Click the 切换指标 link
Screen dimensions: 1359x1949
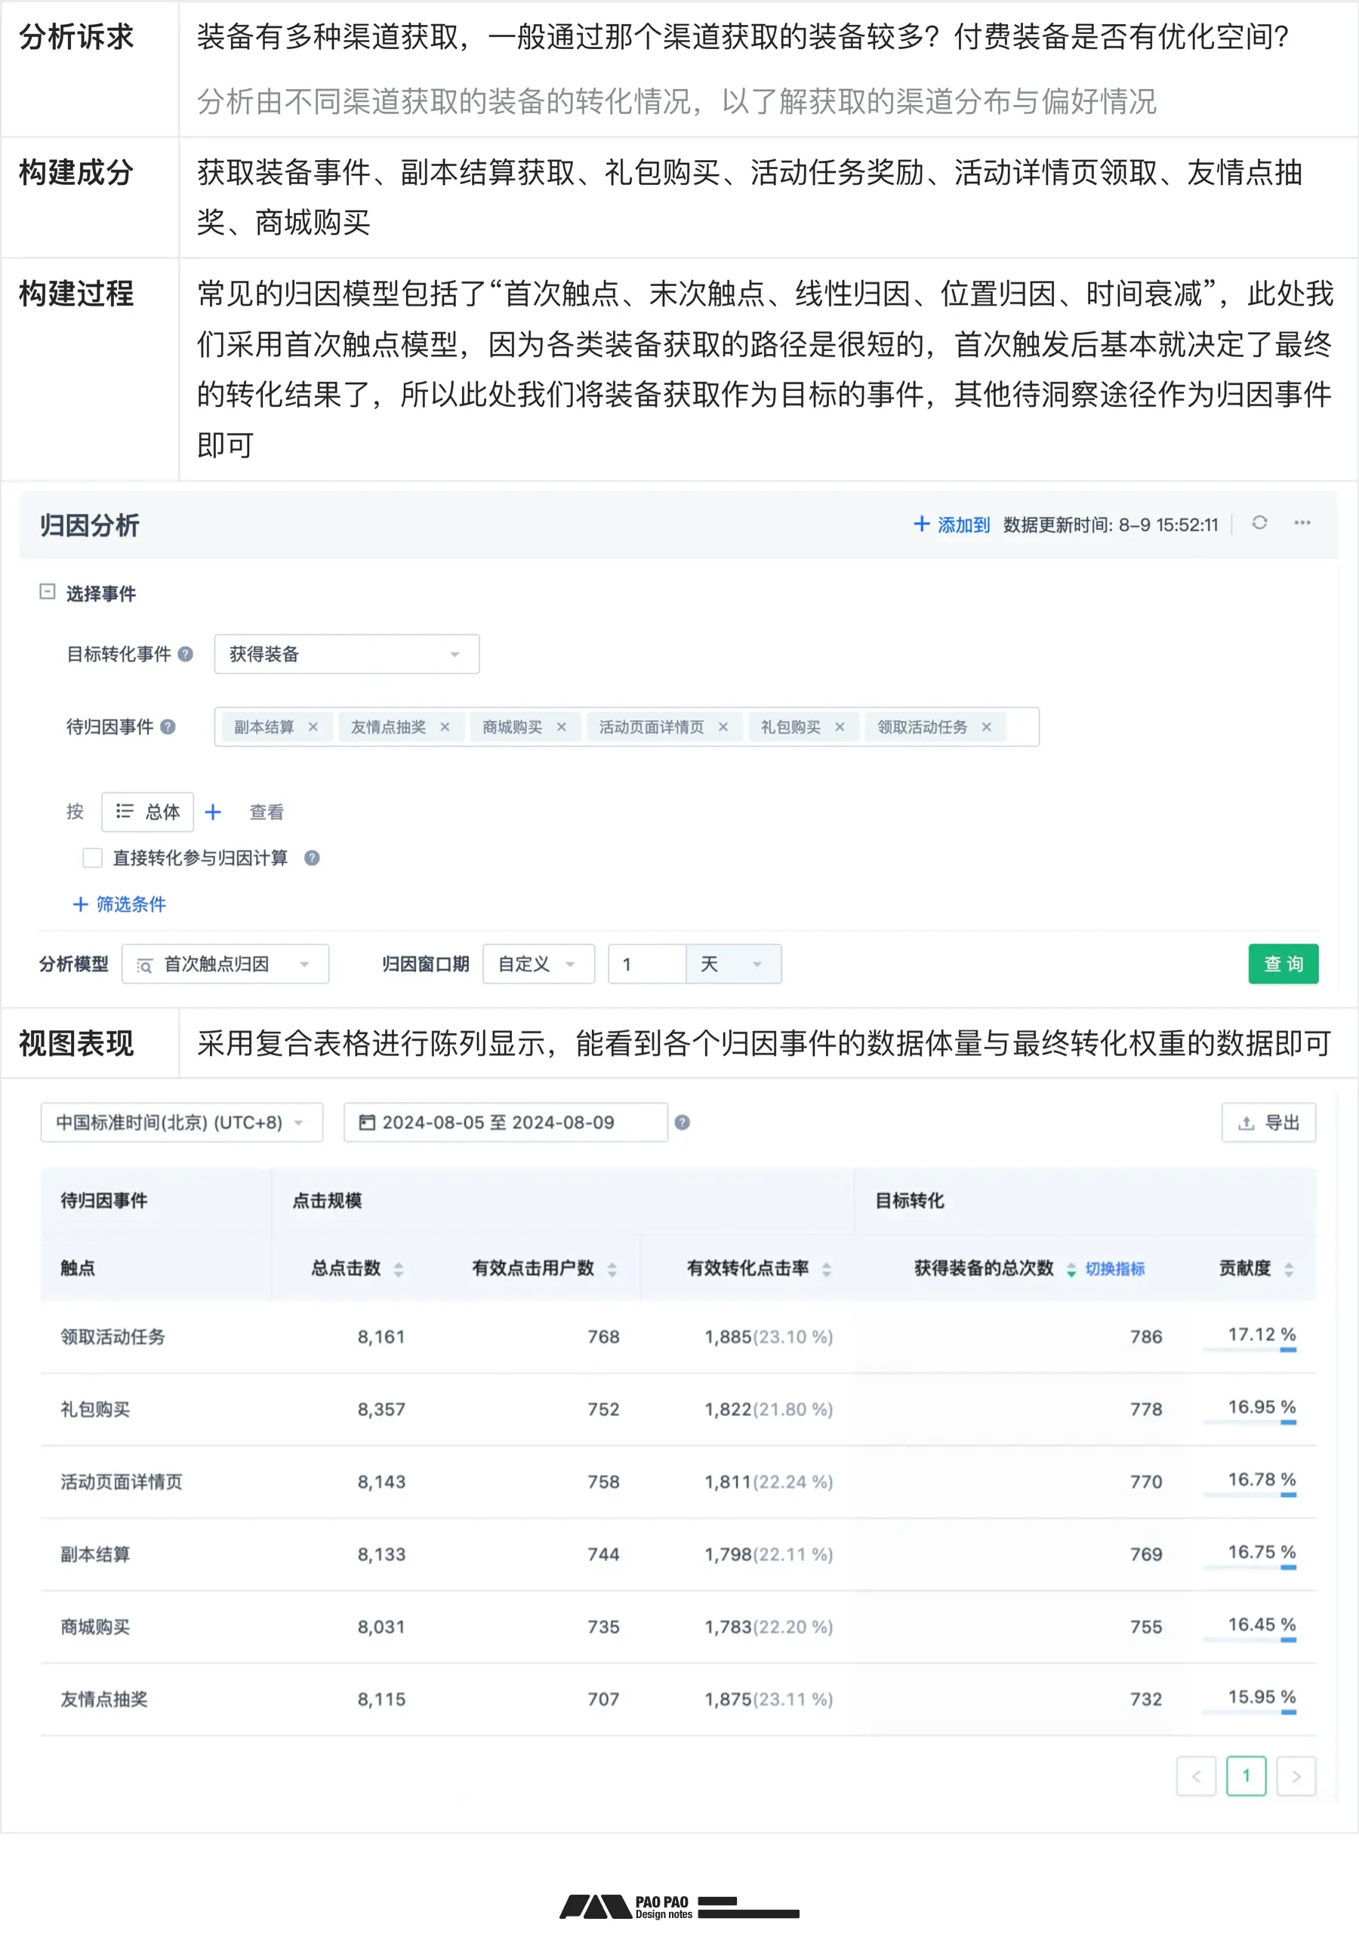pyautogui.click(x=1114, y=1269)
